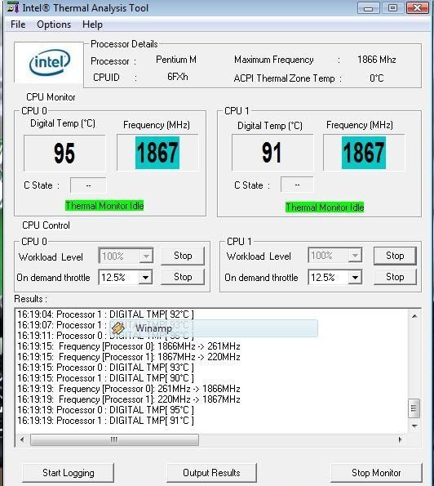Click the CPUID value 6FXh
Screen dimensions: 434x486
[178, 77]
